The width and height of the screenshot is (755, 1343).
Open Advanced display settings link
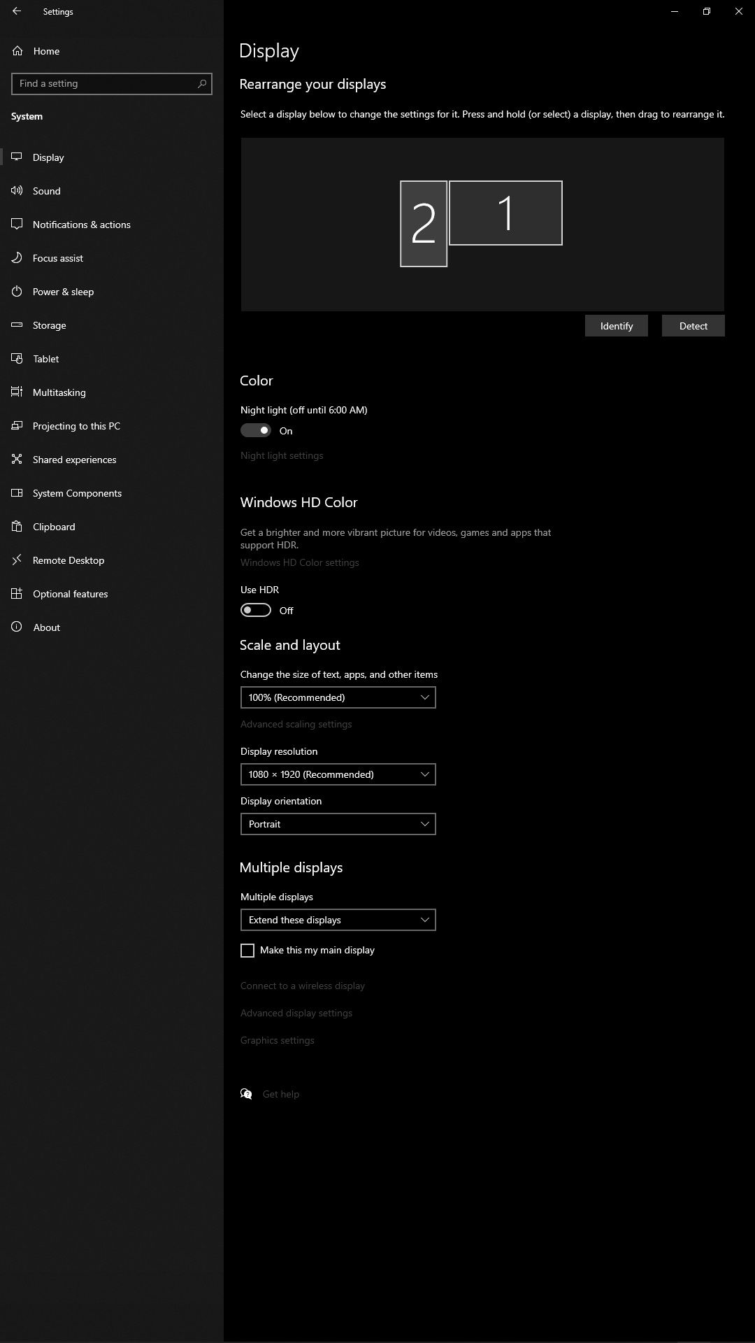[x=296, y=1013]
